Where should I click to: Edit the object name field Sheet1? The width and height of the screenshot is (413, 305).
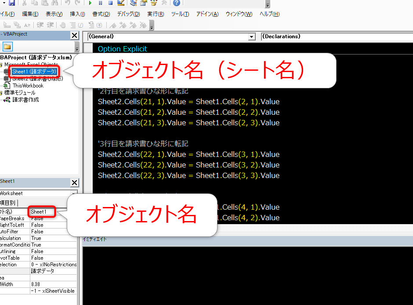pyautogui.click(x=42, y=212)
